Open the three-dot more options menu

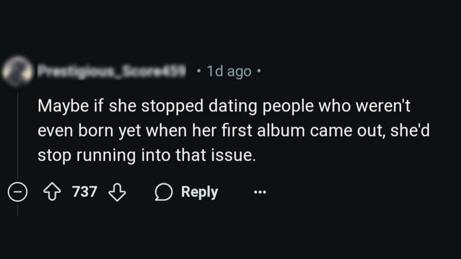pos(260,192)
